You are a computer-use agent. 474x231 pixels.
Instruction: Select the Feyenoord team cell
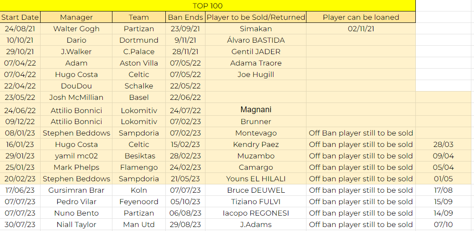point(139,202)
